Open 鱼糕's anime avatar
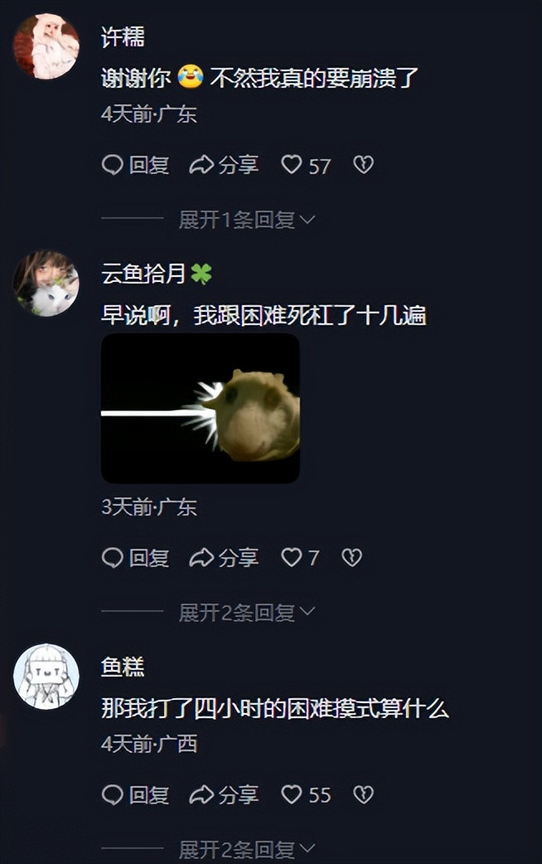Screen dimensions: 542x864 tap(46, 676)
